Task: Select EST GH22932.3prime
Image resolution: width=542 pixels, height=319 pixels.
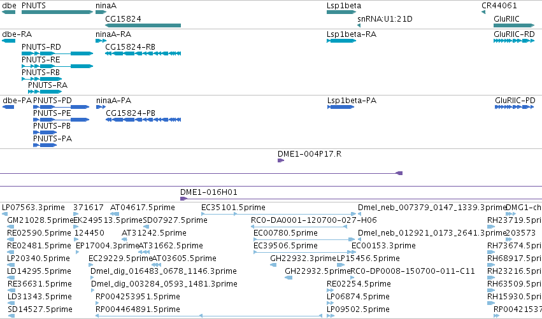Action: (x=303, y=259)
